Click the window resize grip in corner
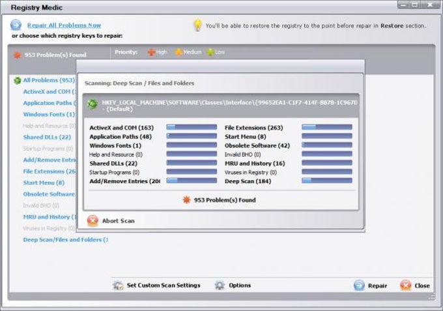443x311 pixels. pos(432,297)
